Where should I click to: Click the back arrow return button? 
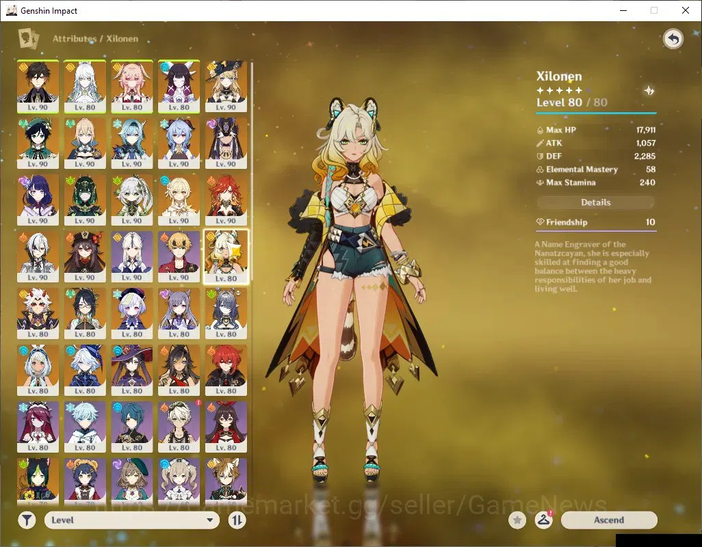673,39
